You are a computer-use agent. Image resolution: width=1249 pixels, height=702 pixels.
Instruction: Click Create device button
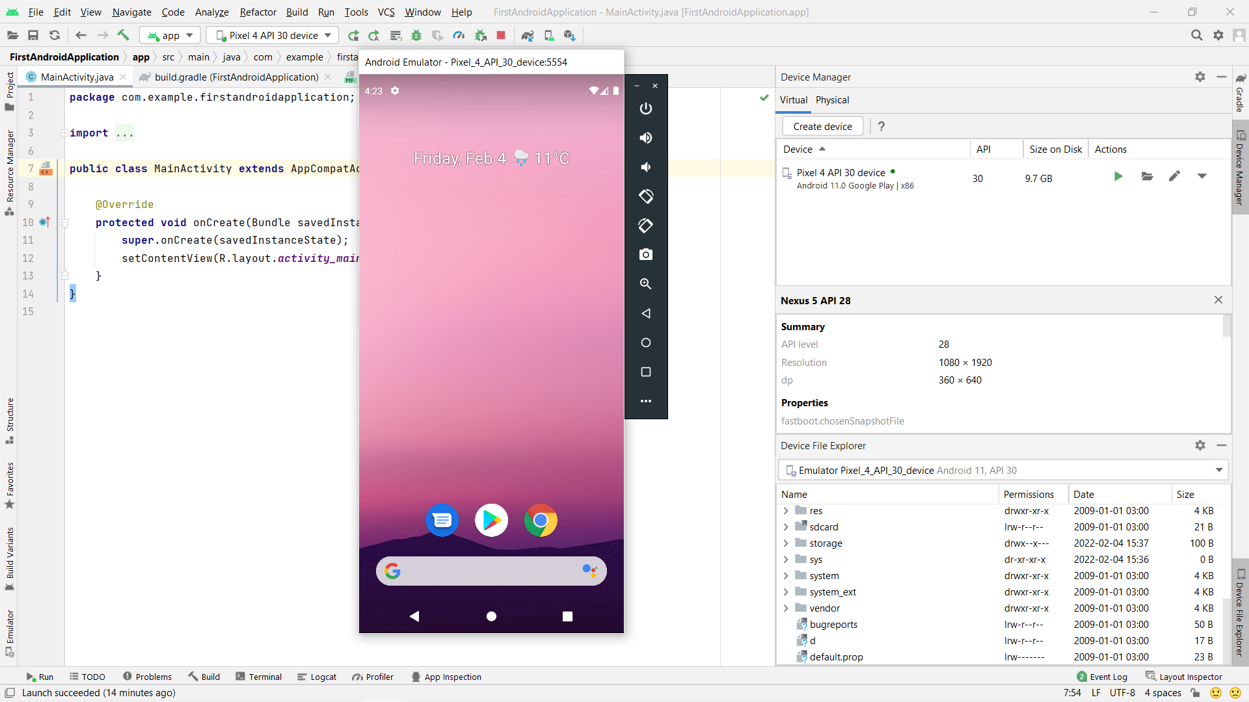click(x=822, y=126)
